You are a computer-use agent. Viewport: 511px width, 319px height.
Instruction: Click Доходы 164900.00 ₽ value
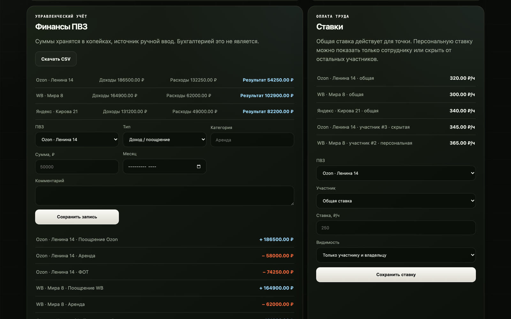(x=115, y=96)
